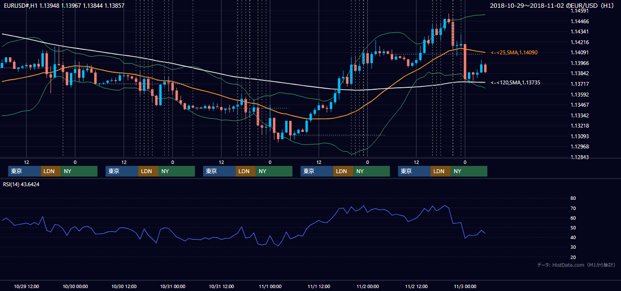The height and width of the screenshot is (291, 621).
Task: Select the leftmost 東京 session block
Action: tap(25, 171)
